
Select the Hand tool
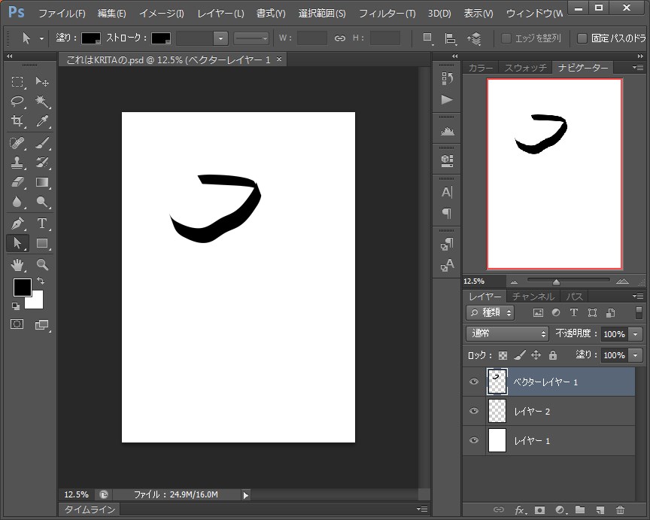coord(19,264)
